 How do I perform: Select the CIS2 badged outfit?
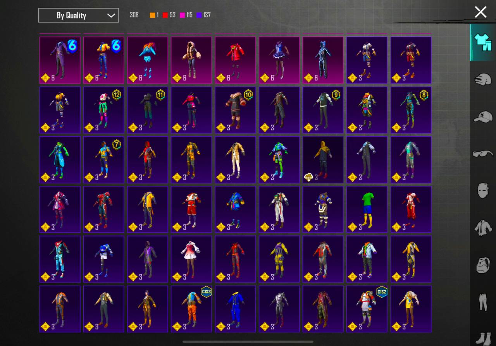tap(367, 309)
